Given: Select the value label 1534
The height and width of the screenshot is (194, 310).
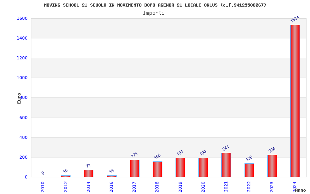Looking at the screenshot, I should [294, 19].
